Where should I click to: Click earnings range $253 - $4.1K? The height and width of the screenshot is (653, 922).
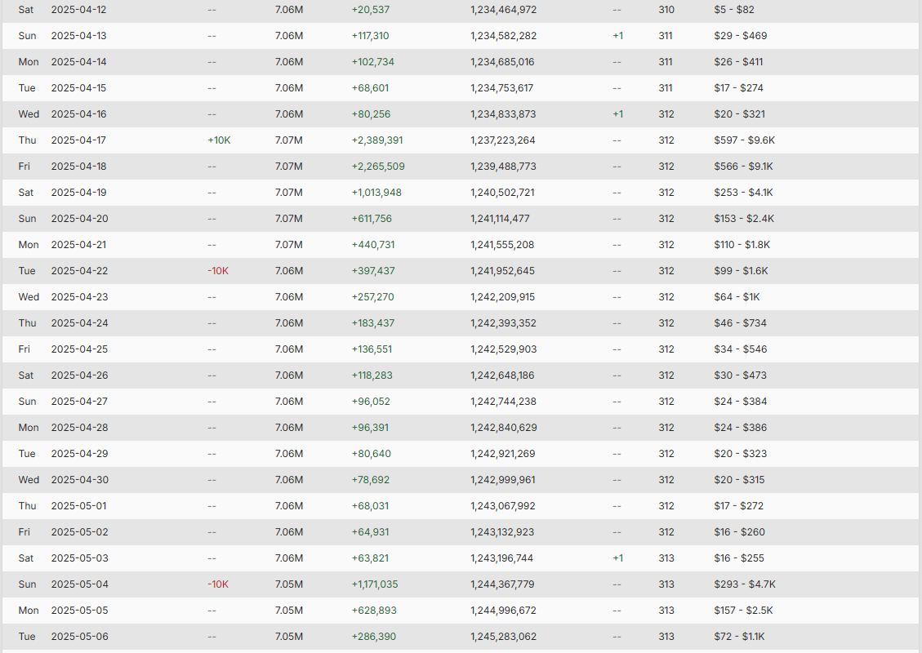coord(743,193)
